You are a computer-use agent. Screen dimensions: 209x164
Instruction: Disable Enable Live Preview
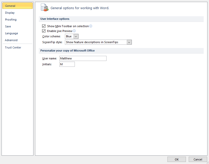pyautogui.click(x=44, y=31)
